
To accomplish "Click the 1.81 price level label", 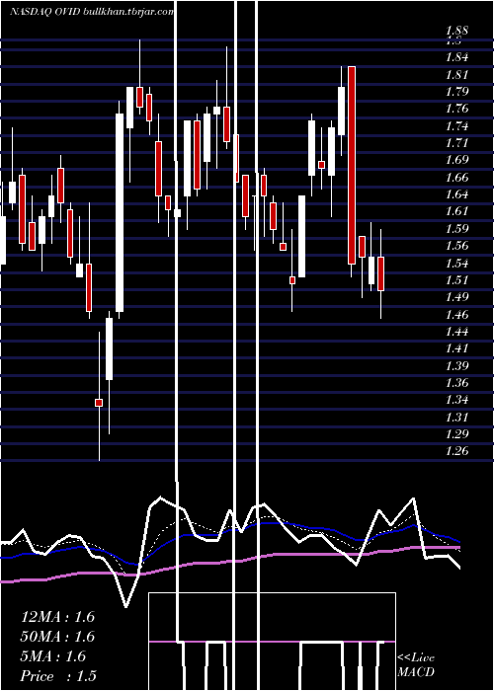I will [x=456, y=74].
